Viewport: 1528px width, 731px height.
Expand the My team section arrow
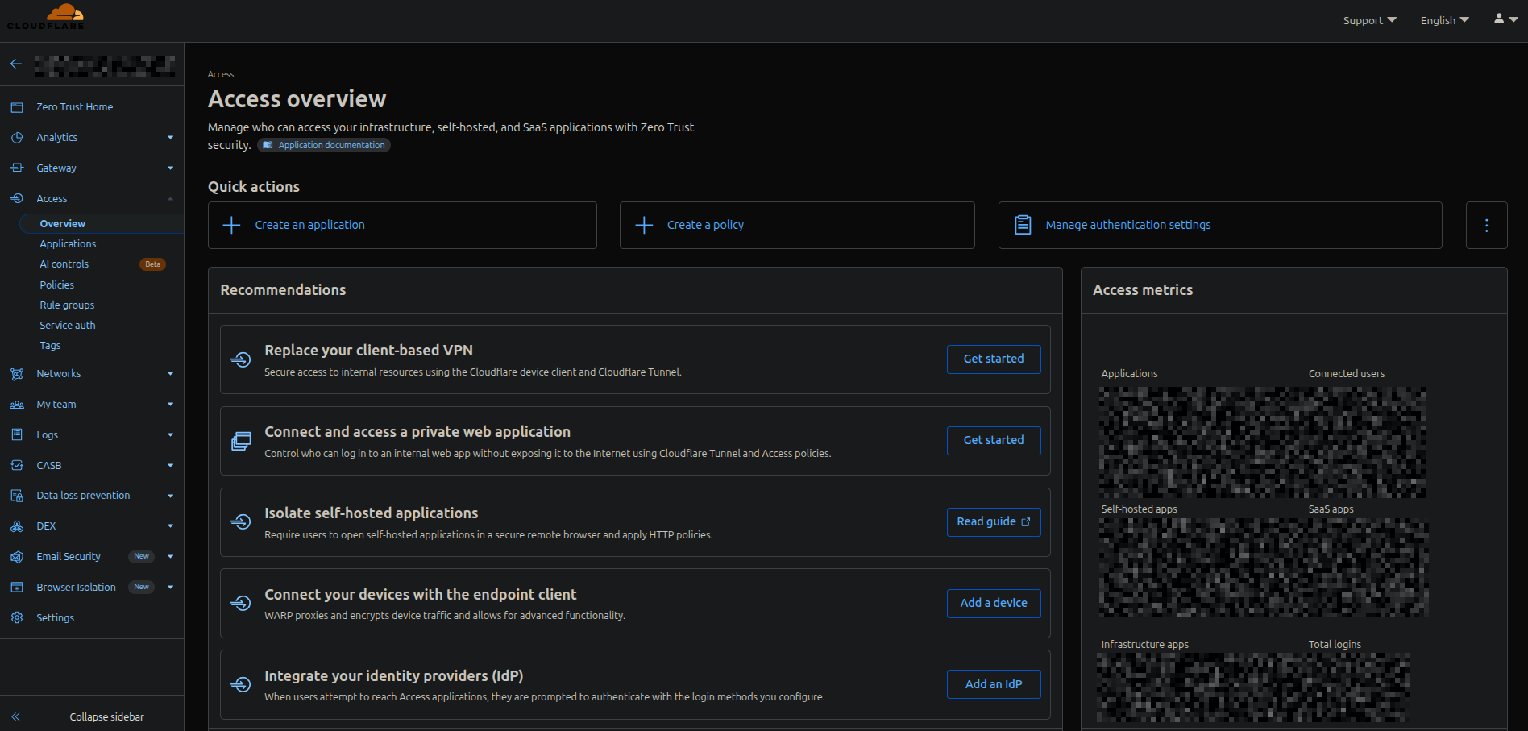[170, 405]
